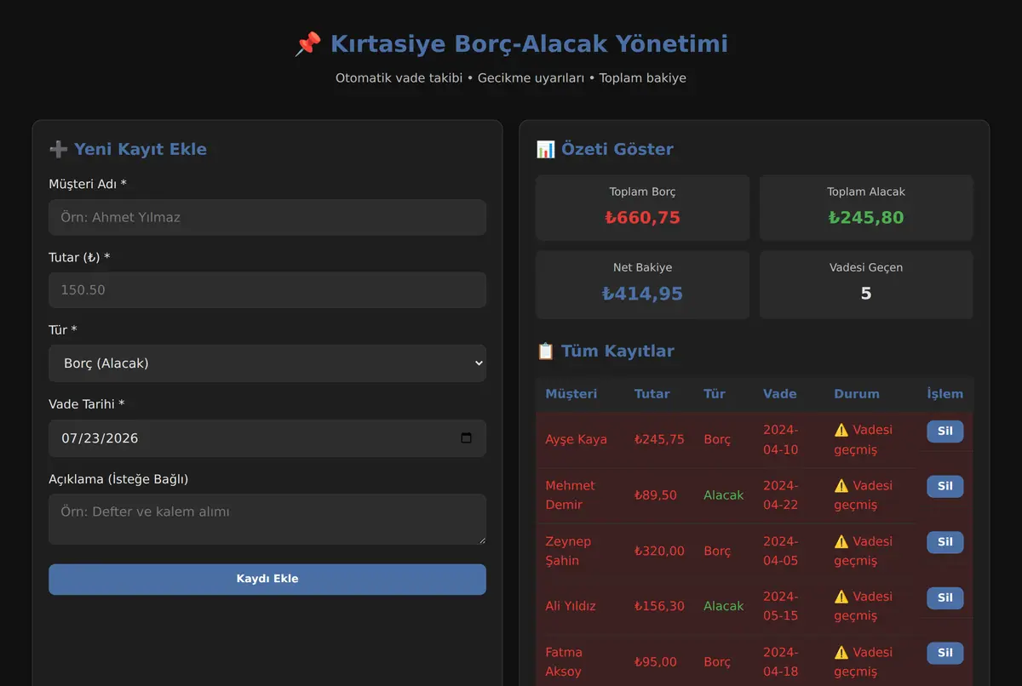Focus the Açıklama description textarea
Image resolution: width=1022 pixels, height=686 pixels.
[x=267, y=519]
